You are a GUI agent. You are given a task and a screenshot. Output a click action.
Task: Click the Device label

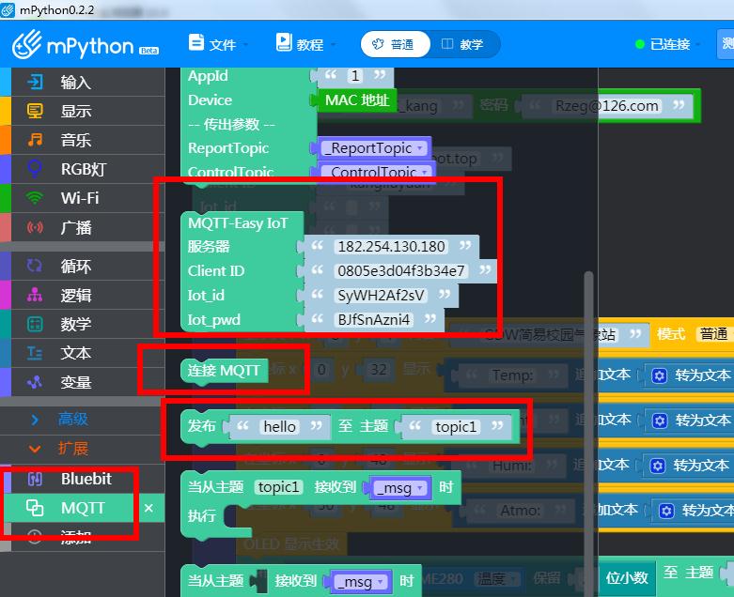(x=210, y=100)
